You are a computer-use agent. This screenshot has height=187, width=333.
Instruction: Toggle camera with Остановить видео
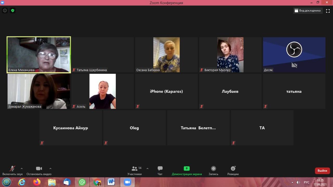pyautogui.click(x=39, y=170)
